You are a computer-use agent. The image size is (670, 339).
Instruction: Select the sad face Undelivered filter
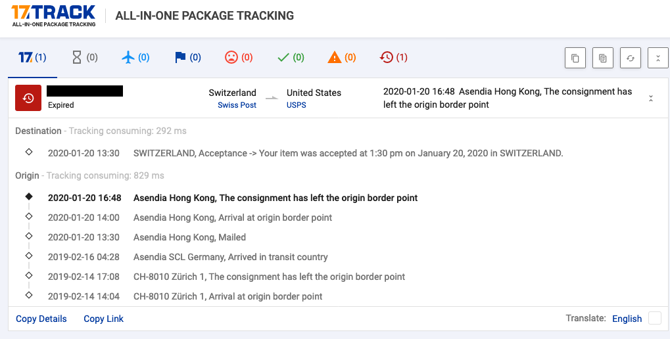(238, 58)
